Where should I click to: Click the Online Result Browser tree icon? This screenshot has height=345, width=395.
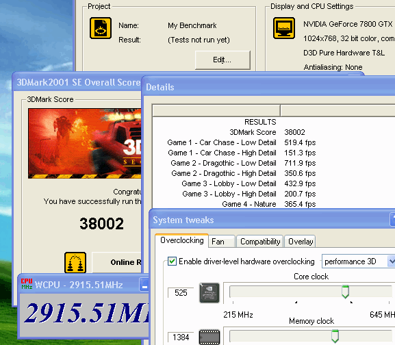(x=75, y=262)
